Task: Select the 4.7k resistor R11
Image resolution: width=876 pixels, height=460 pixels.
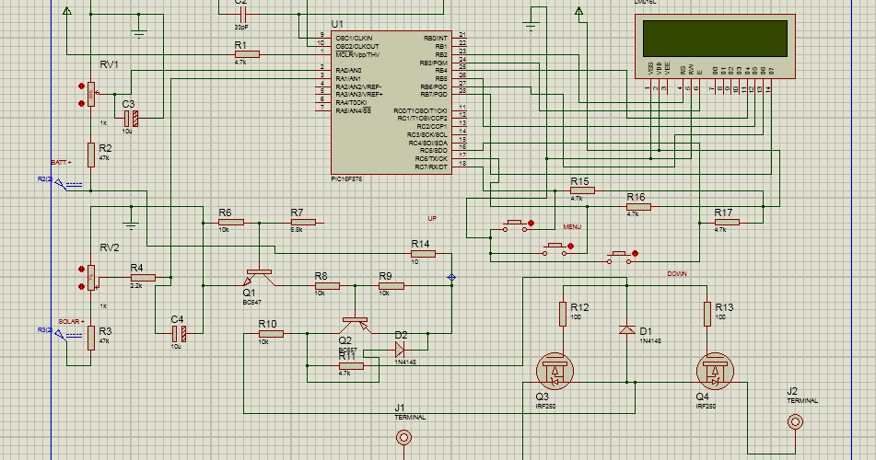Action: 351,365
